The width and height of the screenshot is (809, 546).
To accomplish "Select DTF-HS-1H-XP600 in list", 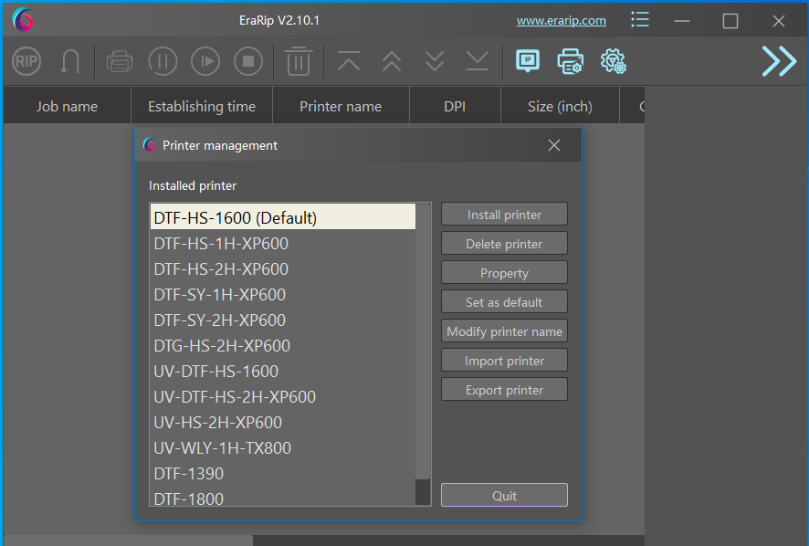I will [283, 243].
